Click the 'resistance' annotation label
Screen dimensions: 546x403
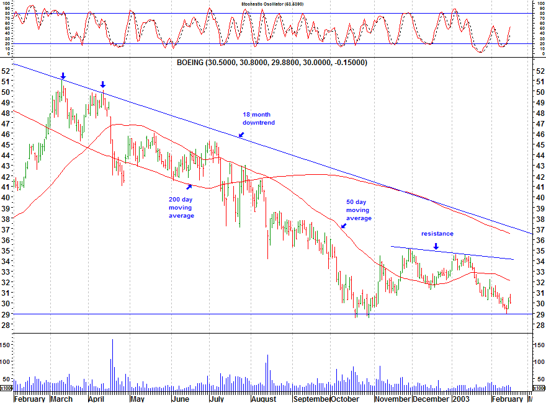[437, 234]
